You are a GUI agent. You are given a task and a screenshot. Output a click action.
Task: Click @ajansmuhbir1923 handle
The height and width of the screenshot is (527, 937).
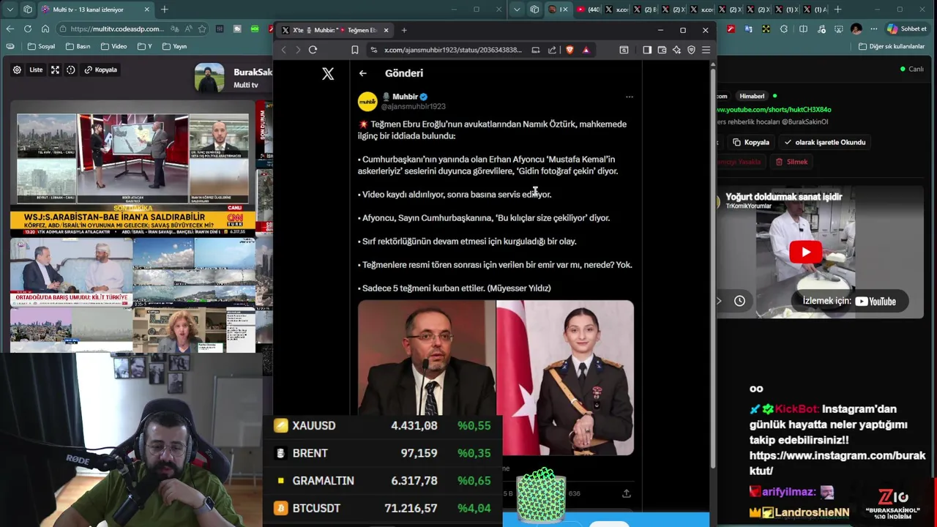click(413, 106)
